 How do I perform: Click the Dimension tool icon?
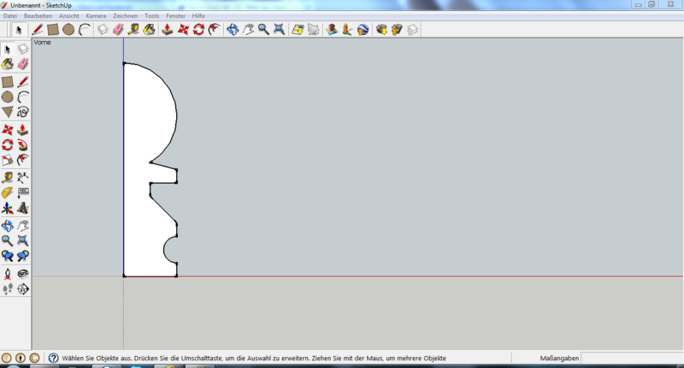click(23, 177)
